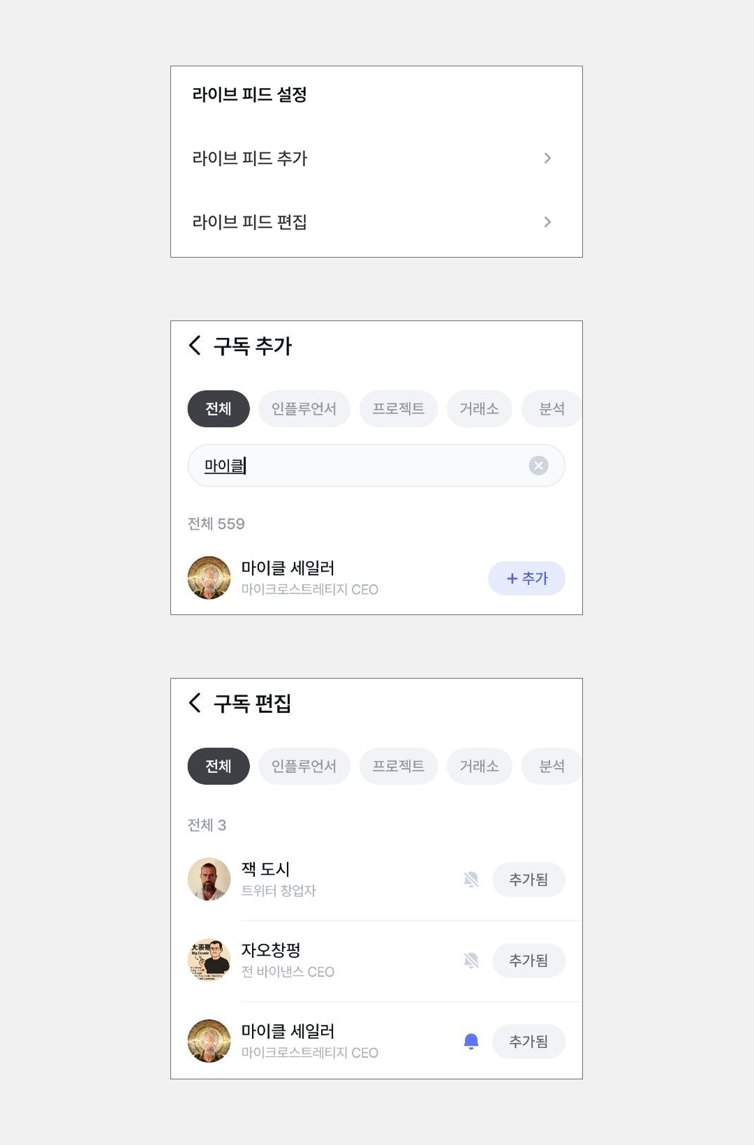Click 마이클 세일러 avatar in search results
Image resolution: width=754 pixels, height=1145 pixels.
[x=209, y=578]
